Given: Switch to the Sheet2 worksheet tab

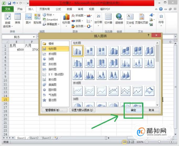Looking at the screenshot, I should (x=34, y=138).
